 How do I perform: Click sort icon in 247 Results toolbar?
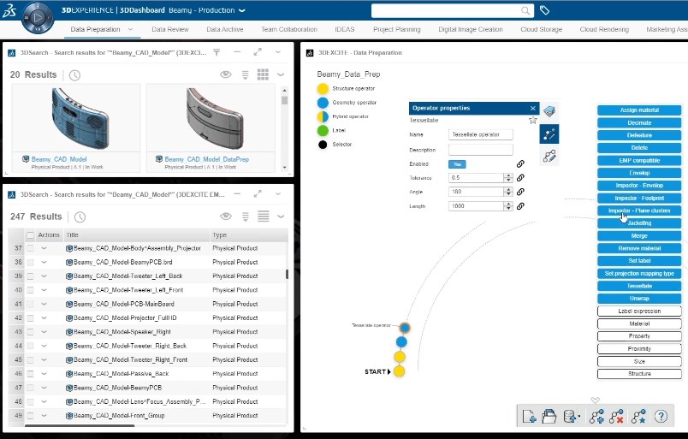pos(246,217)
